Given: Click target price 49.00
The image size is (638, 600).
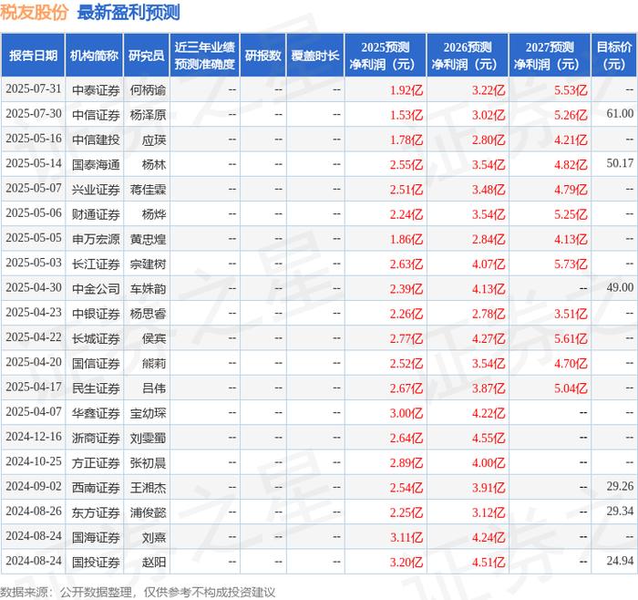Looking at the screenshot, I should point(620,287).
